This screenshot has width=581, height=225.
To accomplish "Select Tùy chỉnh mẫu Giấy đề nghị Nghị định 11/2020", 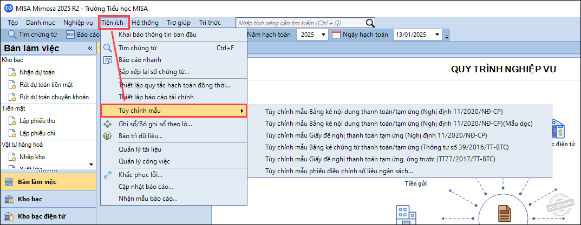I will [400, 135].
